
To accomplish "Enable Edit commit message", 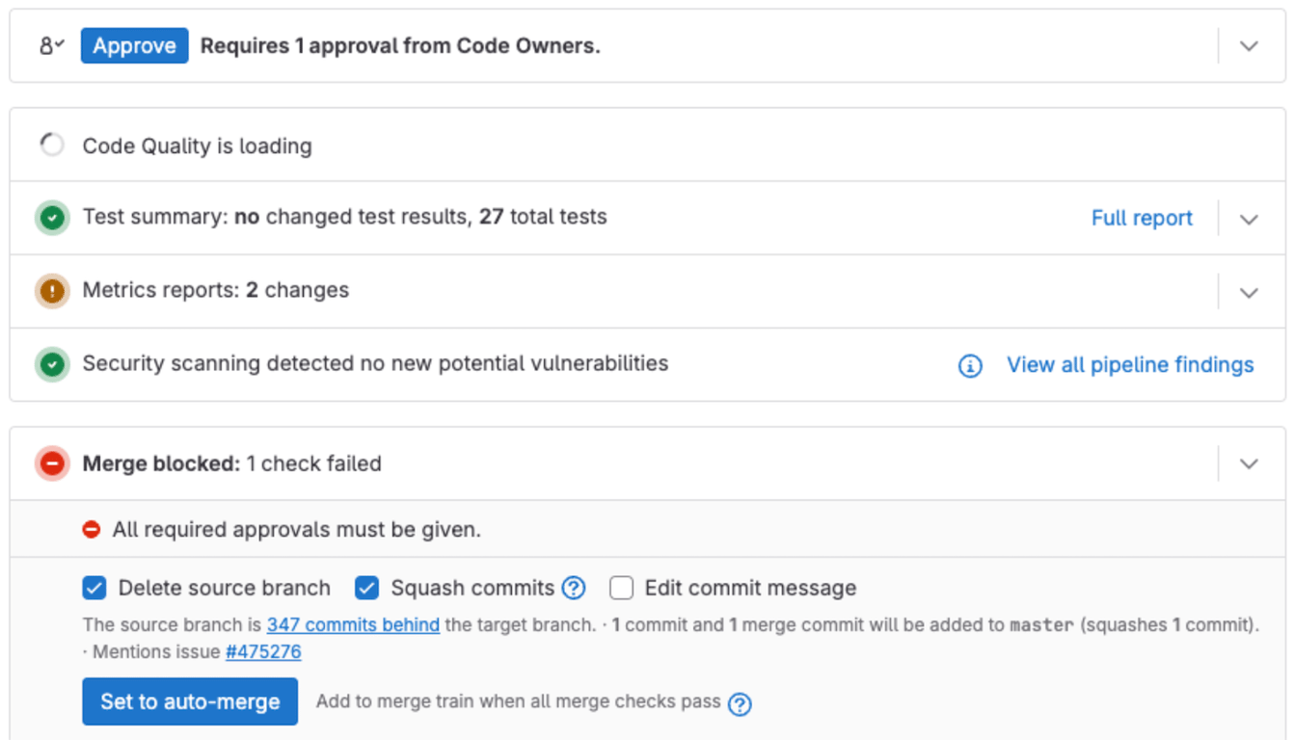I will [x=621, y=588].
